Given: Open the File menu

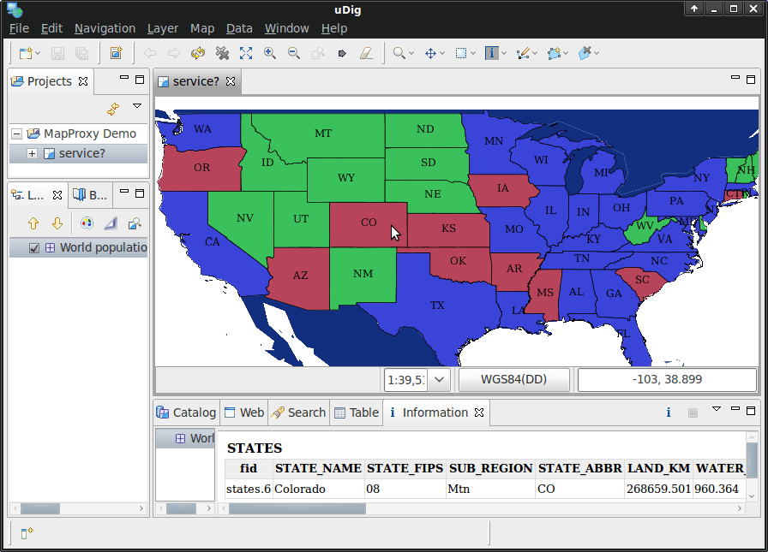Looking at the screenshot, I should click(19, 28).
